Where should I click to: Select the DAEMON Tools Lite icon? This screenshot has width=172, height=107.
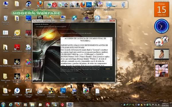pyautogui.click(x=17, y=92)
